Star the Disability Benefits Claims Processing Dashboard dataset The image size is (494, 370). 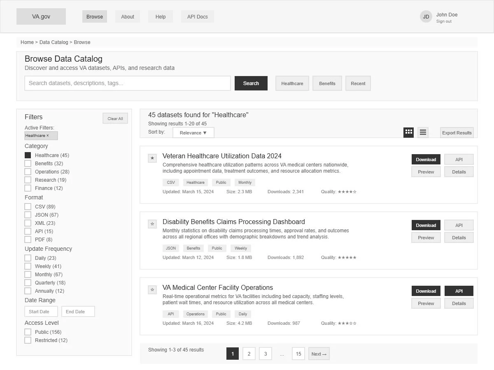[152, 224]
